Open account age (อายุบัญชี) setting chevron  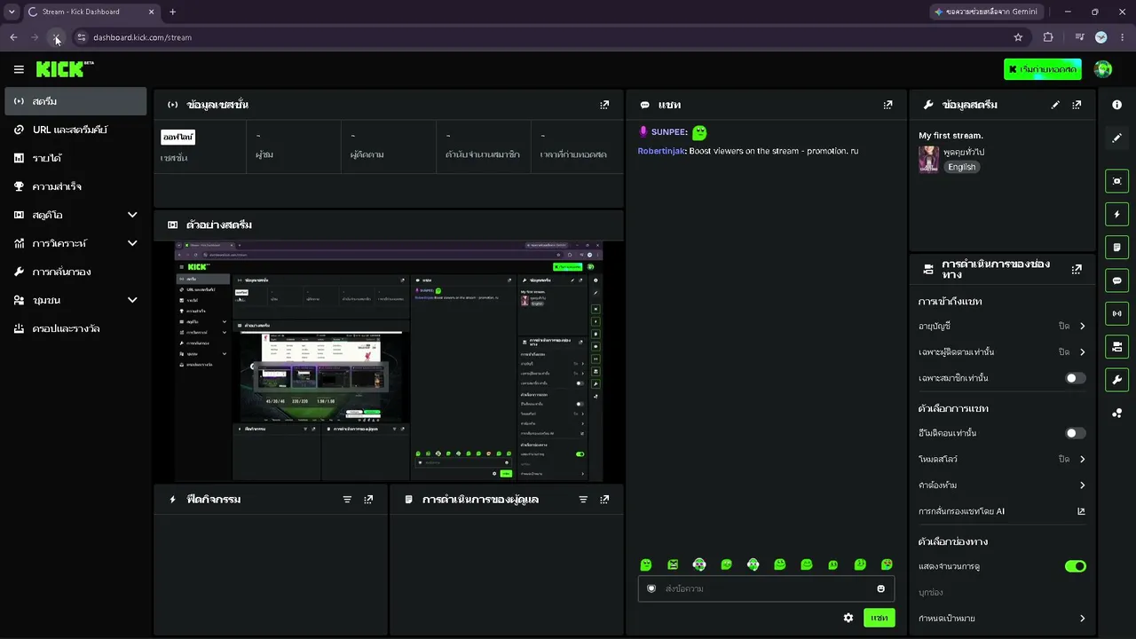tap(1082, 327)
